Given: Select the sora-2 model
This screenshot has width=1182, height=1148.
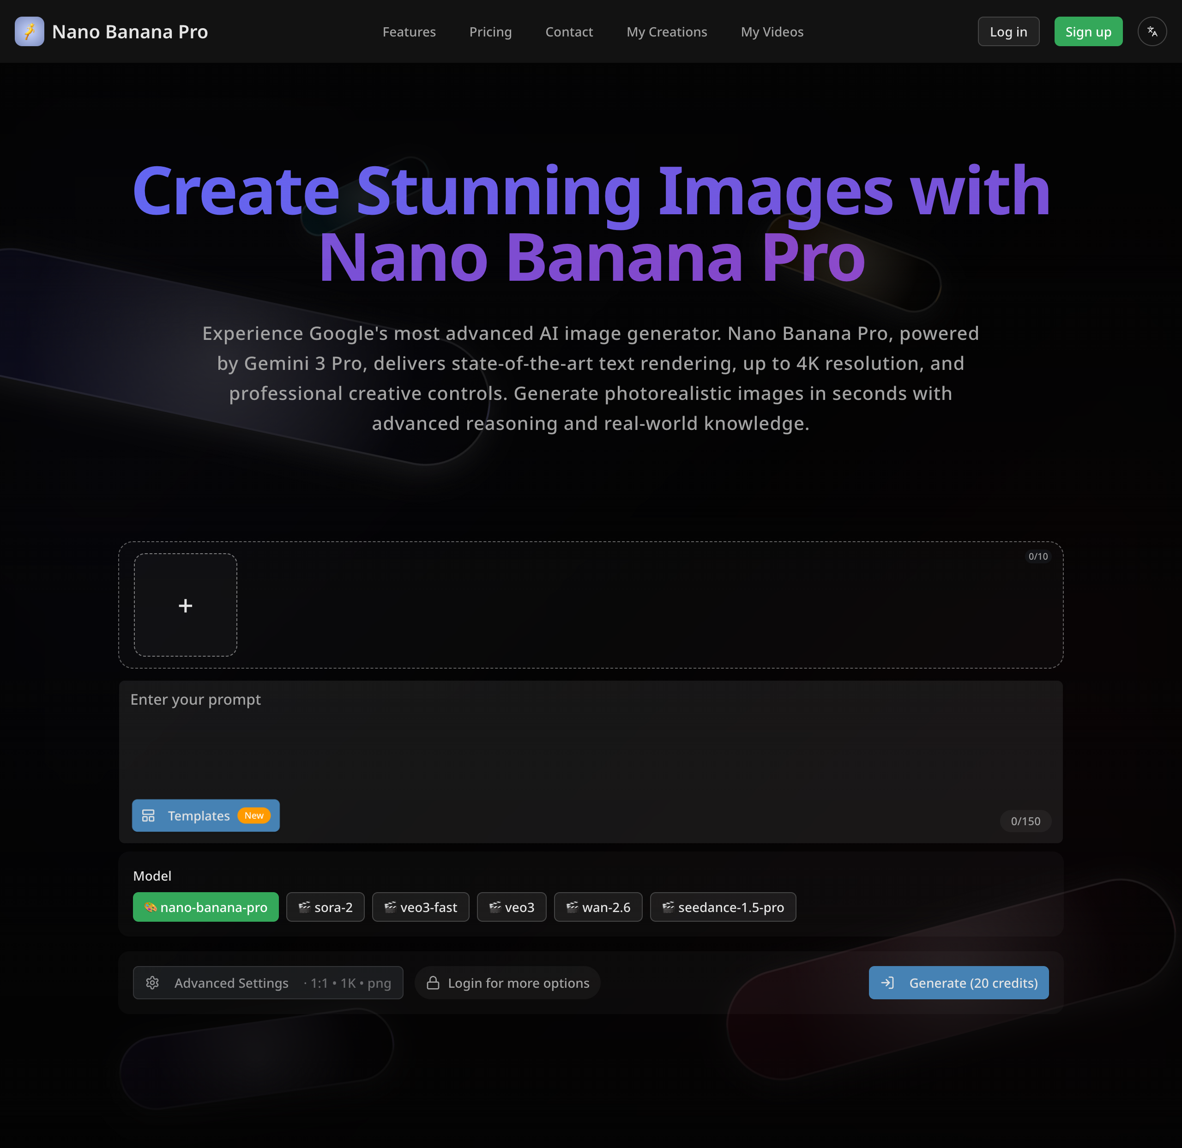Looking at the screenshot, I should (325, 906).
